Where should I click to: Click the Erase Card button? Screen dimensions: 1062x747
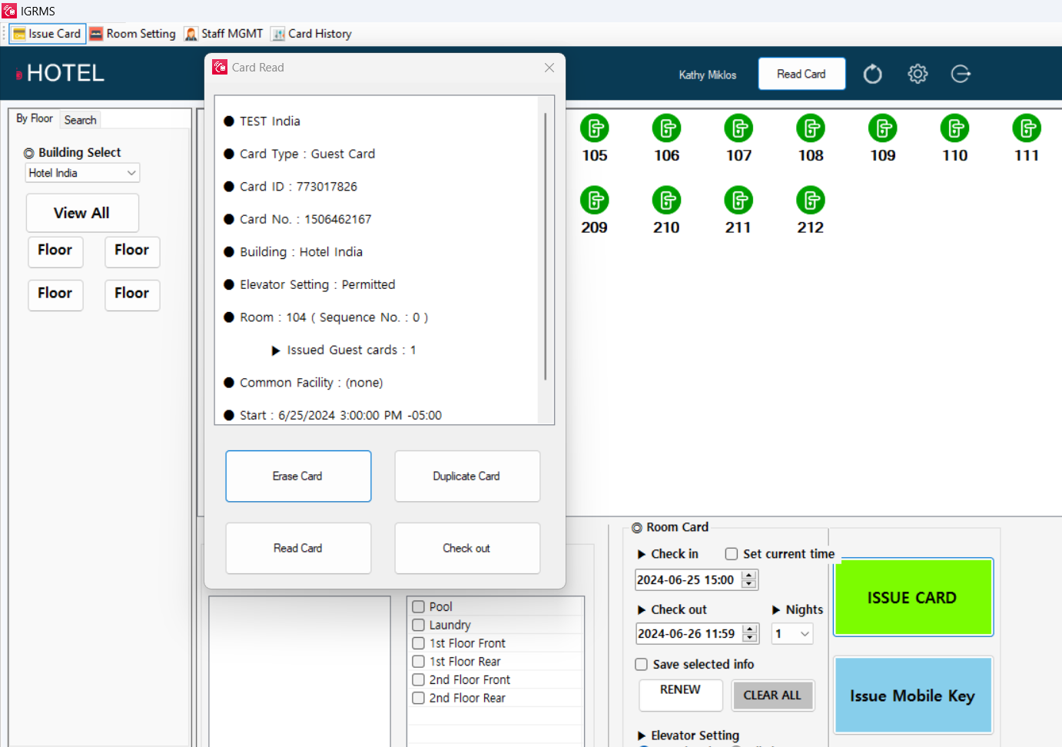coord(298,476)
